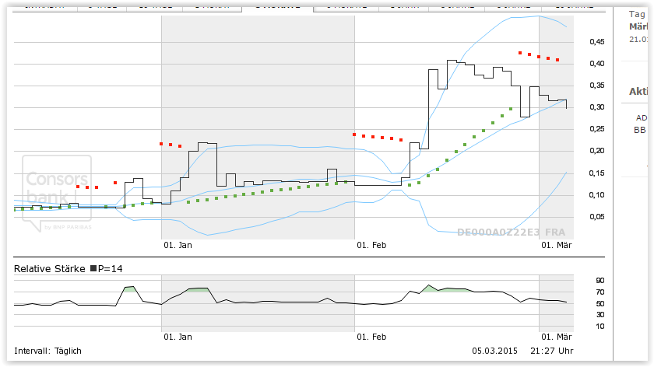
Task: Click the 0,45 price axis label
Action: click(x=597, y=41)
